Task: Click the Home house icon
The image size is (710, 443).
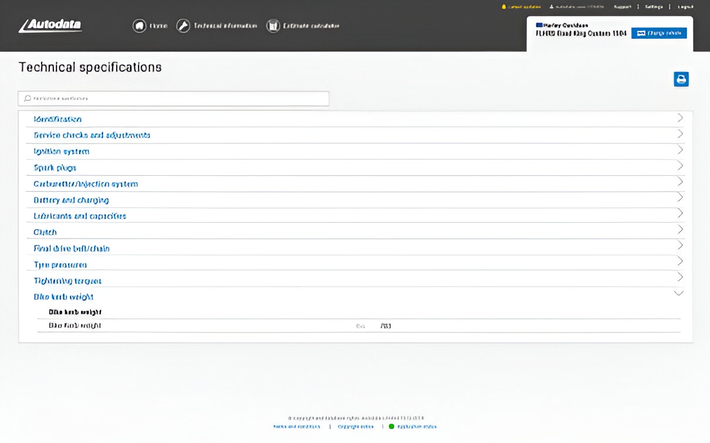Action: coord(139,26)
